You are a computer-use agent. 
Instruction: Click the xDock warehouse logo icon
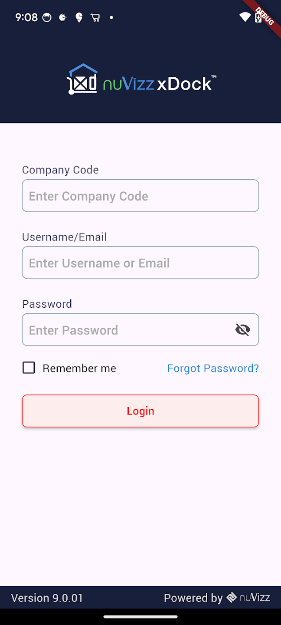(82, 79)
